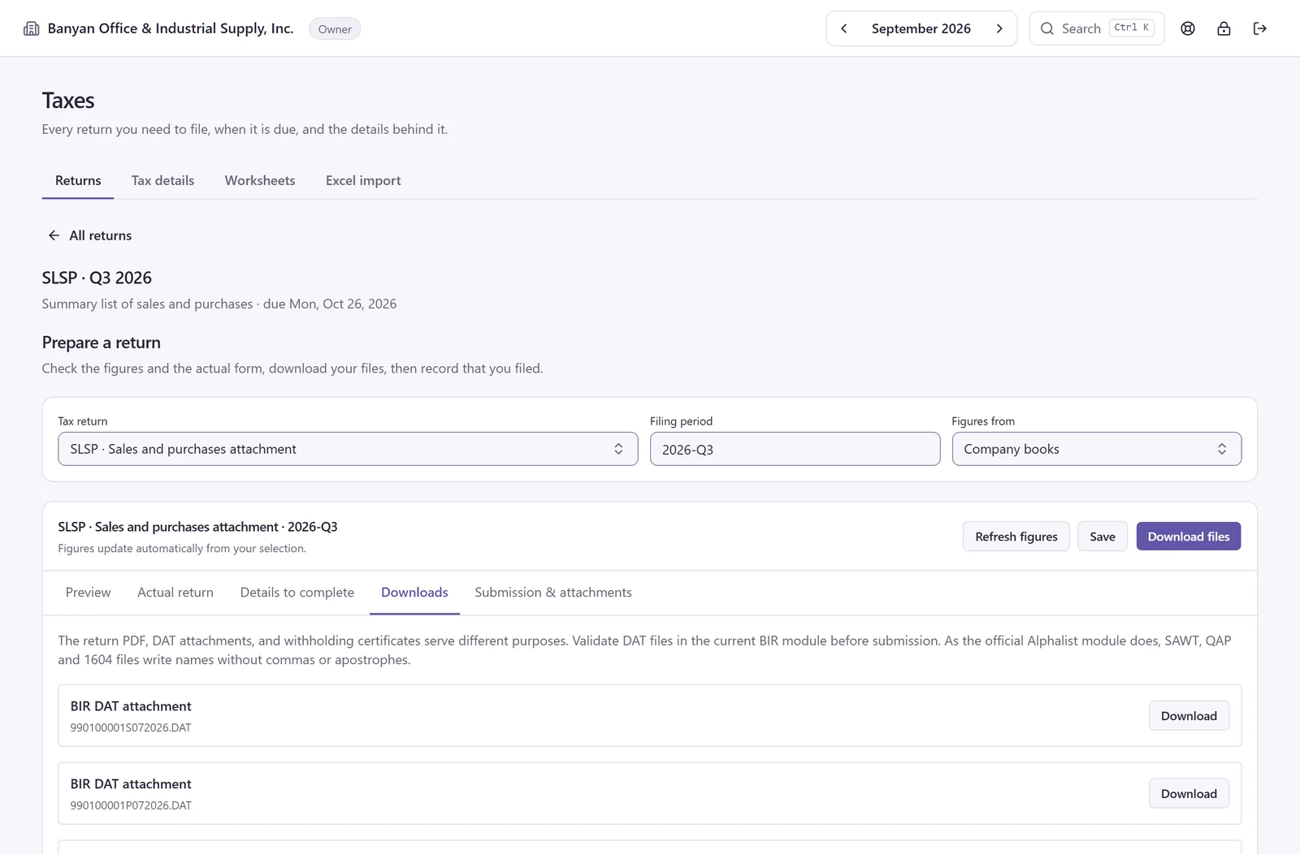
Task: Click the Search box
Action: point(1096,28)
